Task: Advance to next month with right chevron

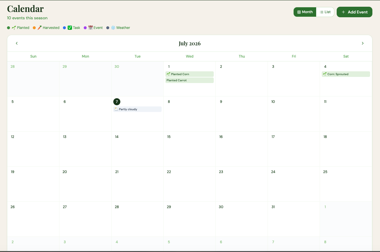Action: click(x=363, y=43)
